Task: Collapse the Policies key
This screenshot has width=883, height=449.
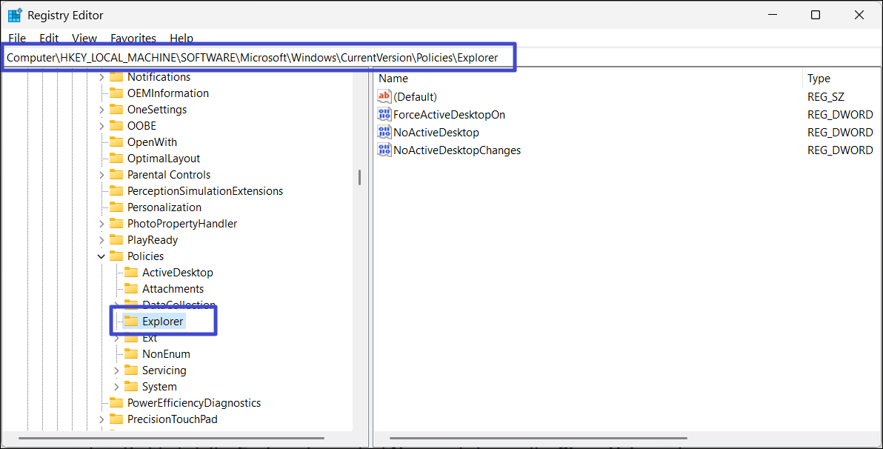Action: coord(101,257)
